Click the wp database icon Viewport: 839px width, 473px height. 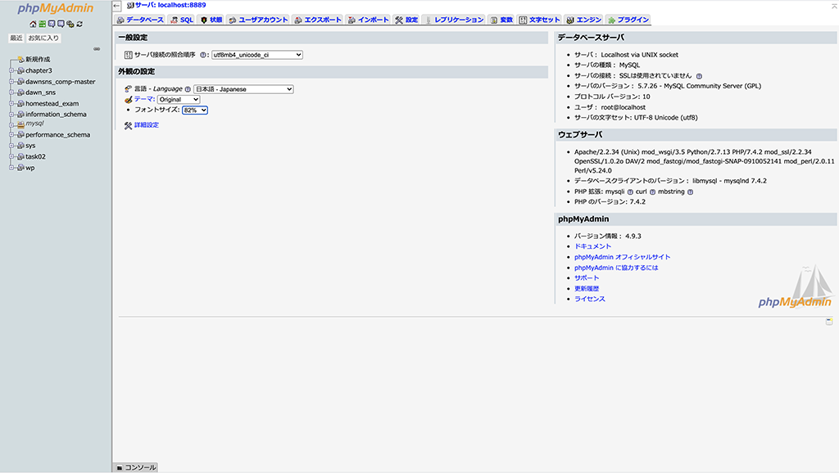(x=20, y=168)
